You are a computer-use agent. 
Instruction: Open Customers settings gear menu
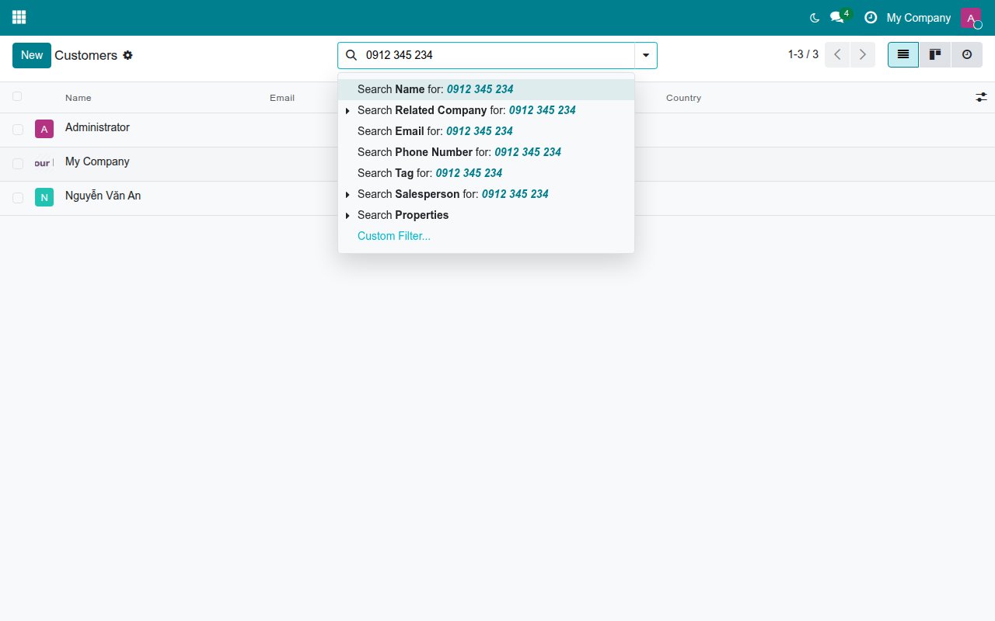click(128, 55)
